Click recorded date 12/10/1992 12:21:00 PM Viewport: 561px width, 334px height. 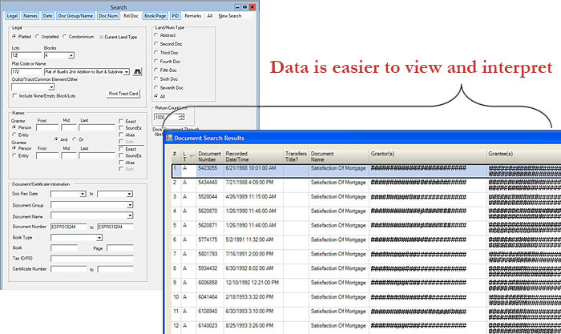pyautogui.click(x=252, y=283)
